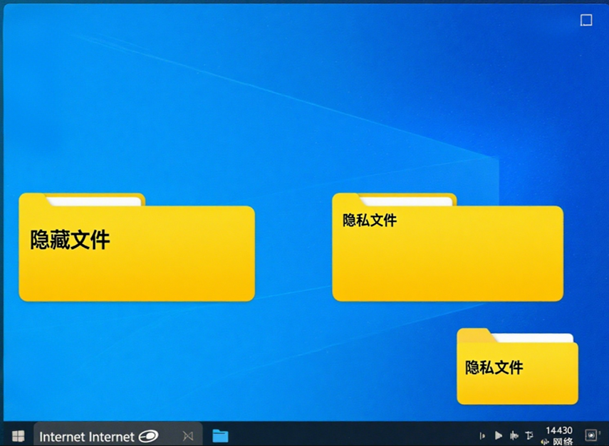Open the clock showing 14430

point(559,430)
